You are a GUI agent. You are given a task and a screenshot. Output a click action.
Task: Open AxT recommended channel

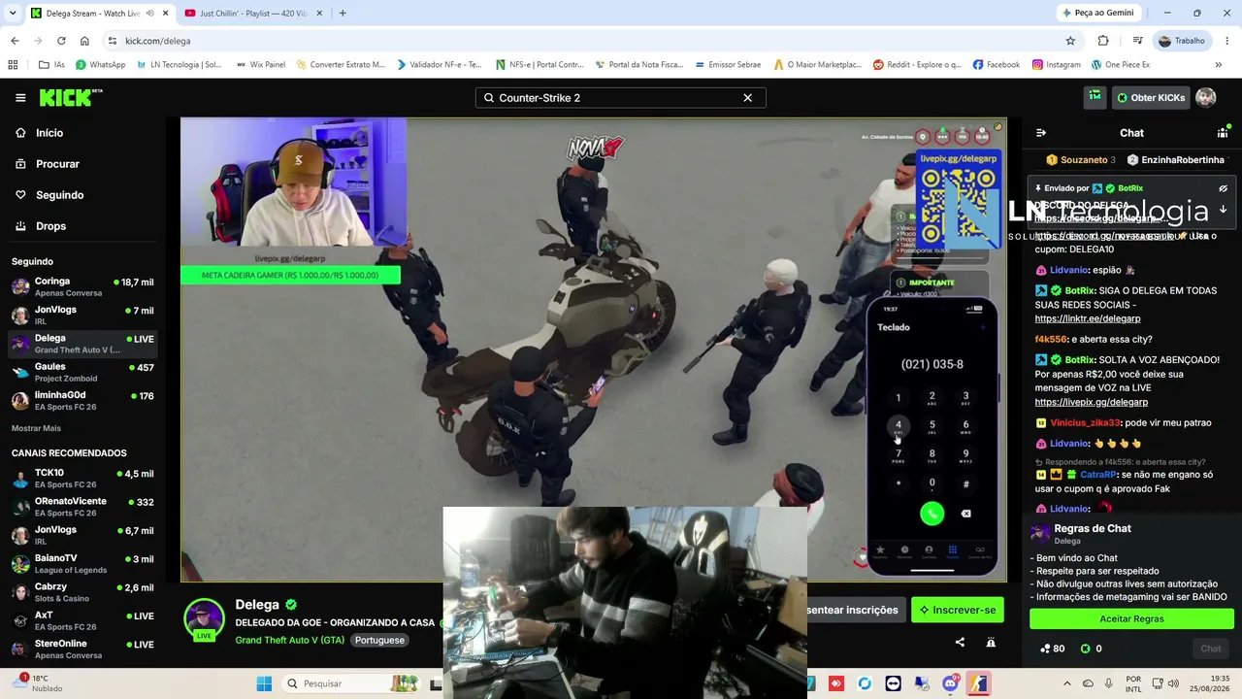[82, 620]
